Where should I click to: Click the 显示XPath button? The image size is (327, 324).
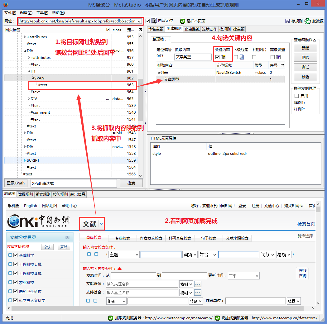[16, 183]
